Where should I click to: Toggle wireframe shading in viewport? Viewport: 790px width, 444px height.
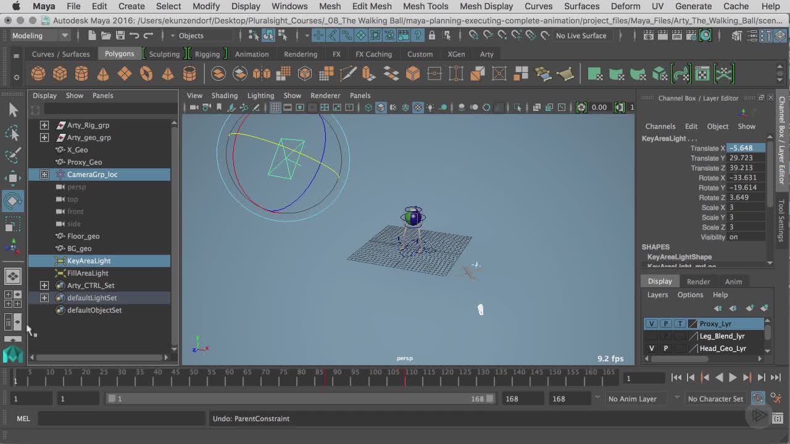368,107
